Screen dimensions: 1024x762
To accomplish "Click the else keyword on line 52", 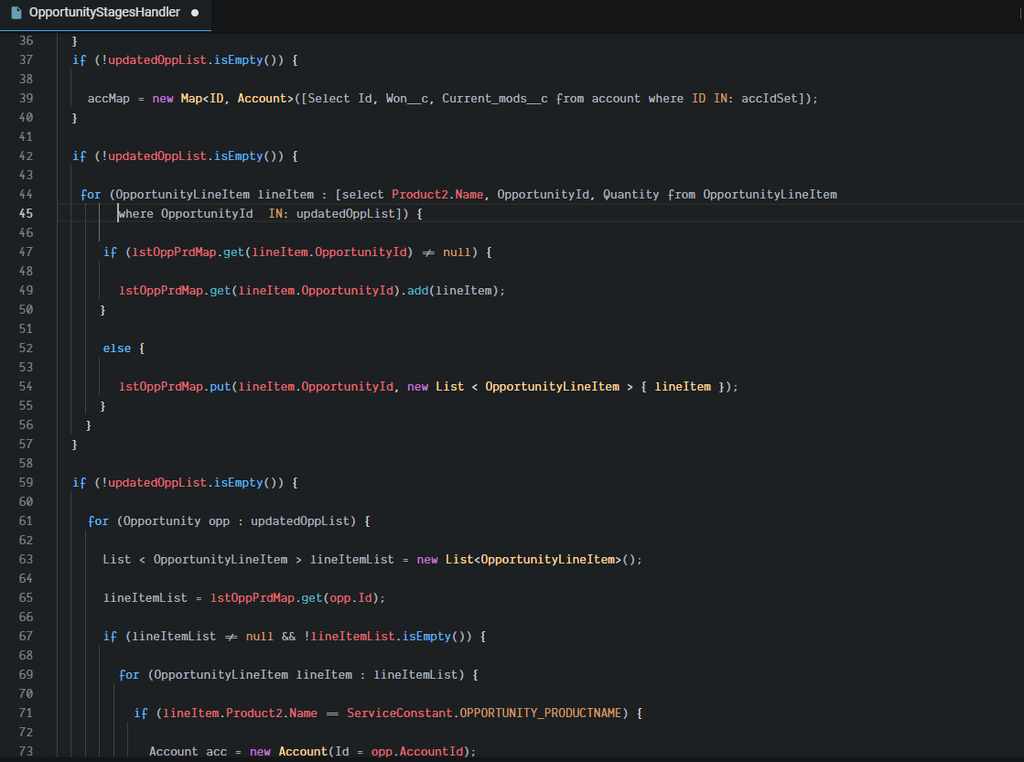I will [x=117, y=348].
